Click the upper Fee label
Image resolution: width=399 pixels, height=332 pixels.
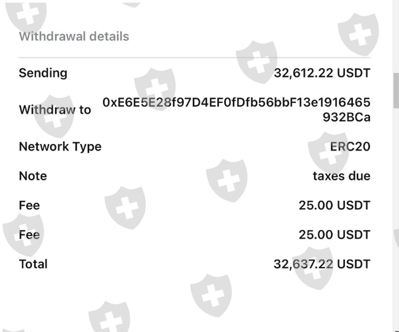[29, 205]
